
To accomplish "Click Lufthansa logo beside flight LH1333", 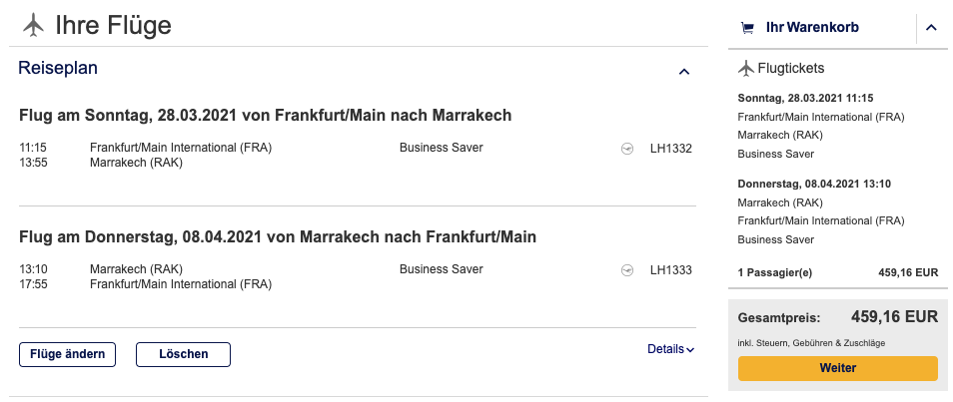I will point(627,269).
